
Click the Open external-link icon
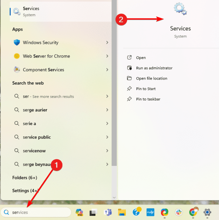click(129, 57)
